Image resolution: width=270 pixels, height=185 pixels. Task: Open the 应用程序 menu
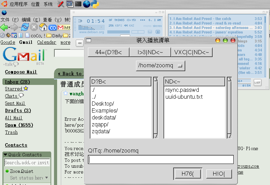[x=19, y=4]
